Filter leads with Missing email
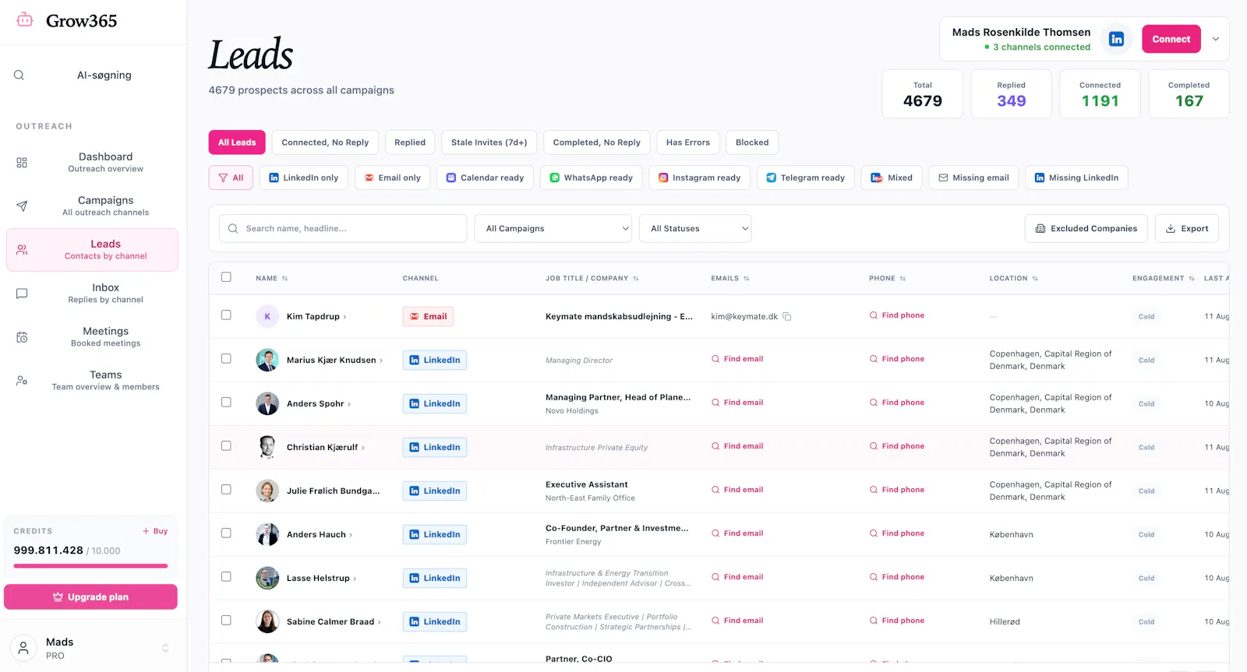 (x=973, y=178)
